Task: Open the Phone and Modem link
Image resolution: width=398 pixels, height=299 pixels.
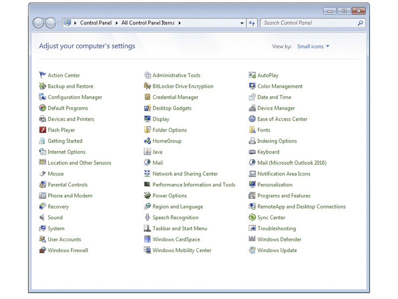Action: (x=70, y=195)
